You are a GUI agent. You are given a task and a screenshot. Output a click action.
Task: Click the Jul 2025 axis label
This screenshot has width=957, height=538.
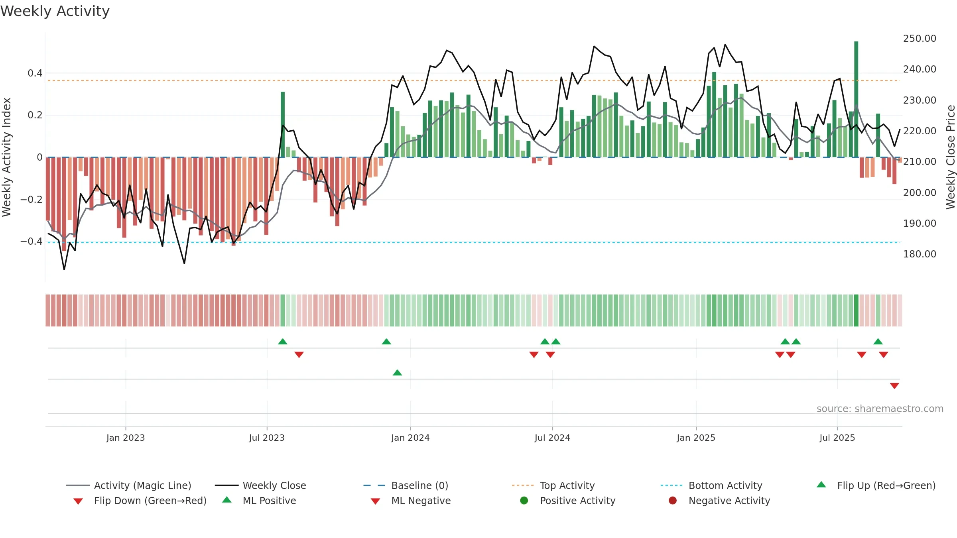pos(837,438)
